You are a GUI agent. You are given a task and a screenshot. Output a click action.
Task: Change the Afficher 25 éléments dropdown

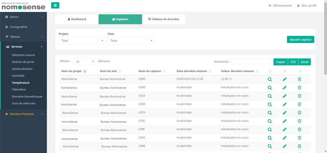click(84, 62)
